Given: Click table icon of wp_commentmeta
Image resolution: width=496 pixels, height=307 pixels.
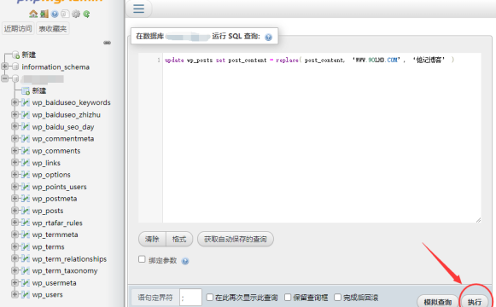Looking at the screenshot, I should click(26, 138).
